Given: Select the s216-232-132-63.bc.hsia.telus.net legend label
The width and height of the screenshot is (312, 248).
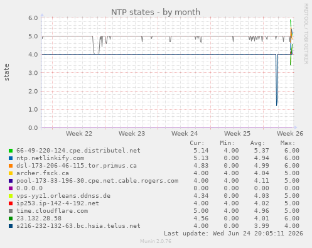Looking at the screenshot, I should [78, 226].
